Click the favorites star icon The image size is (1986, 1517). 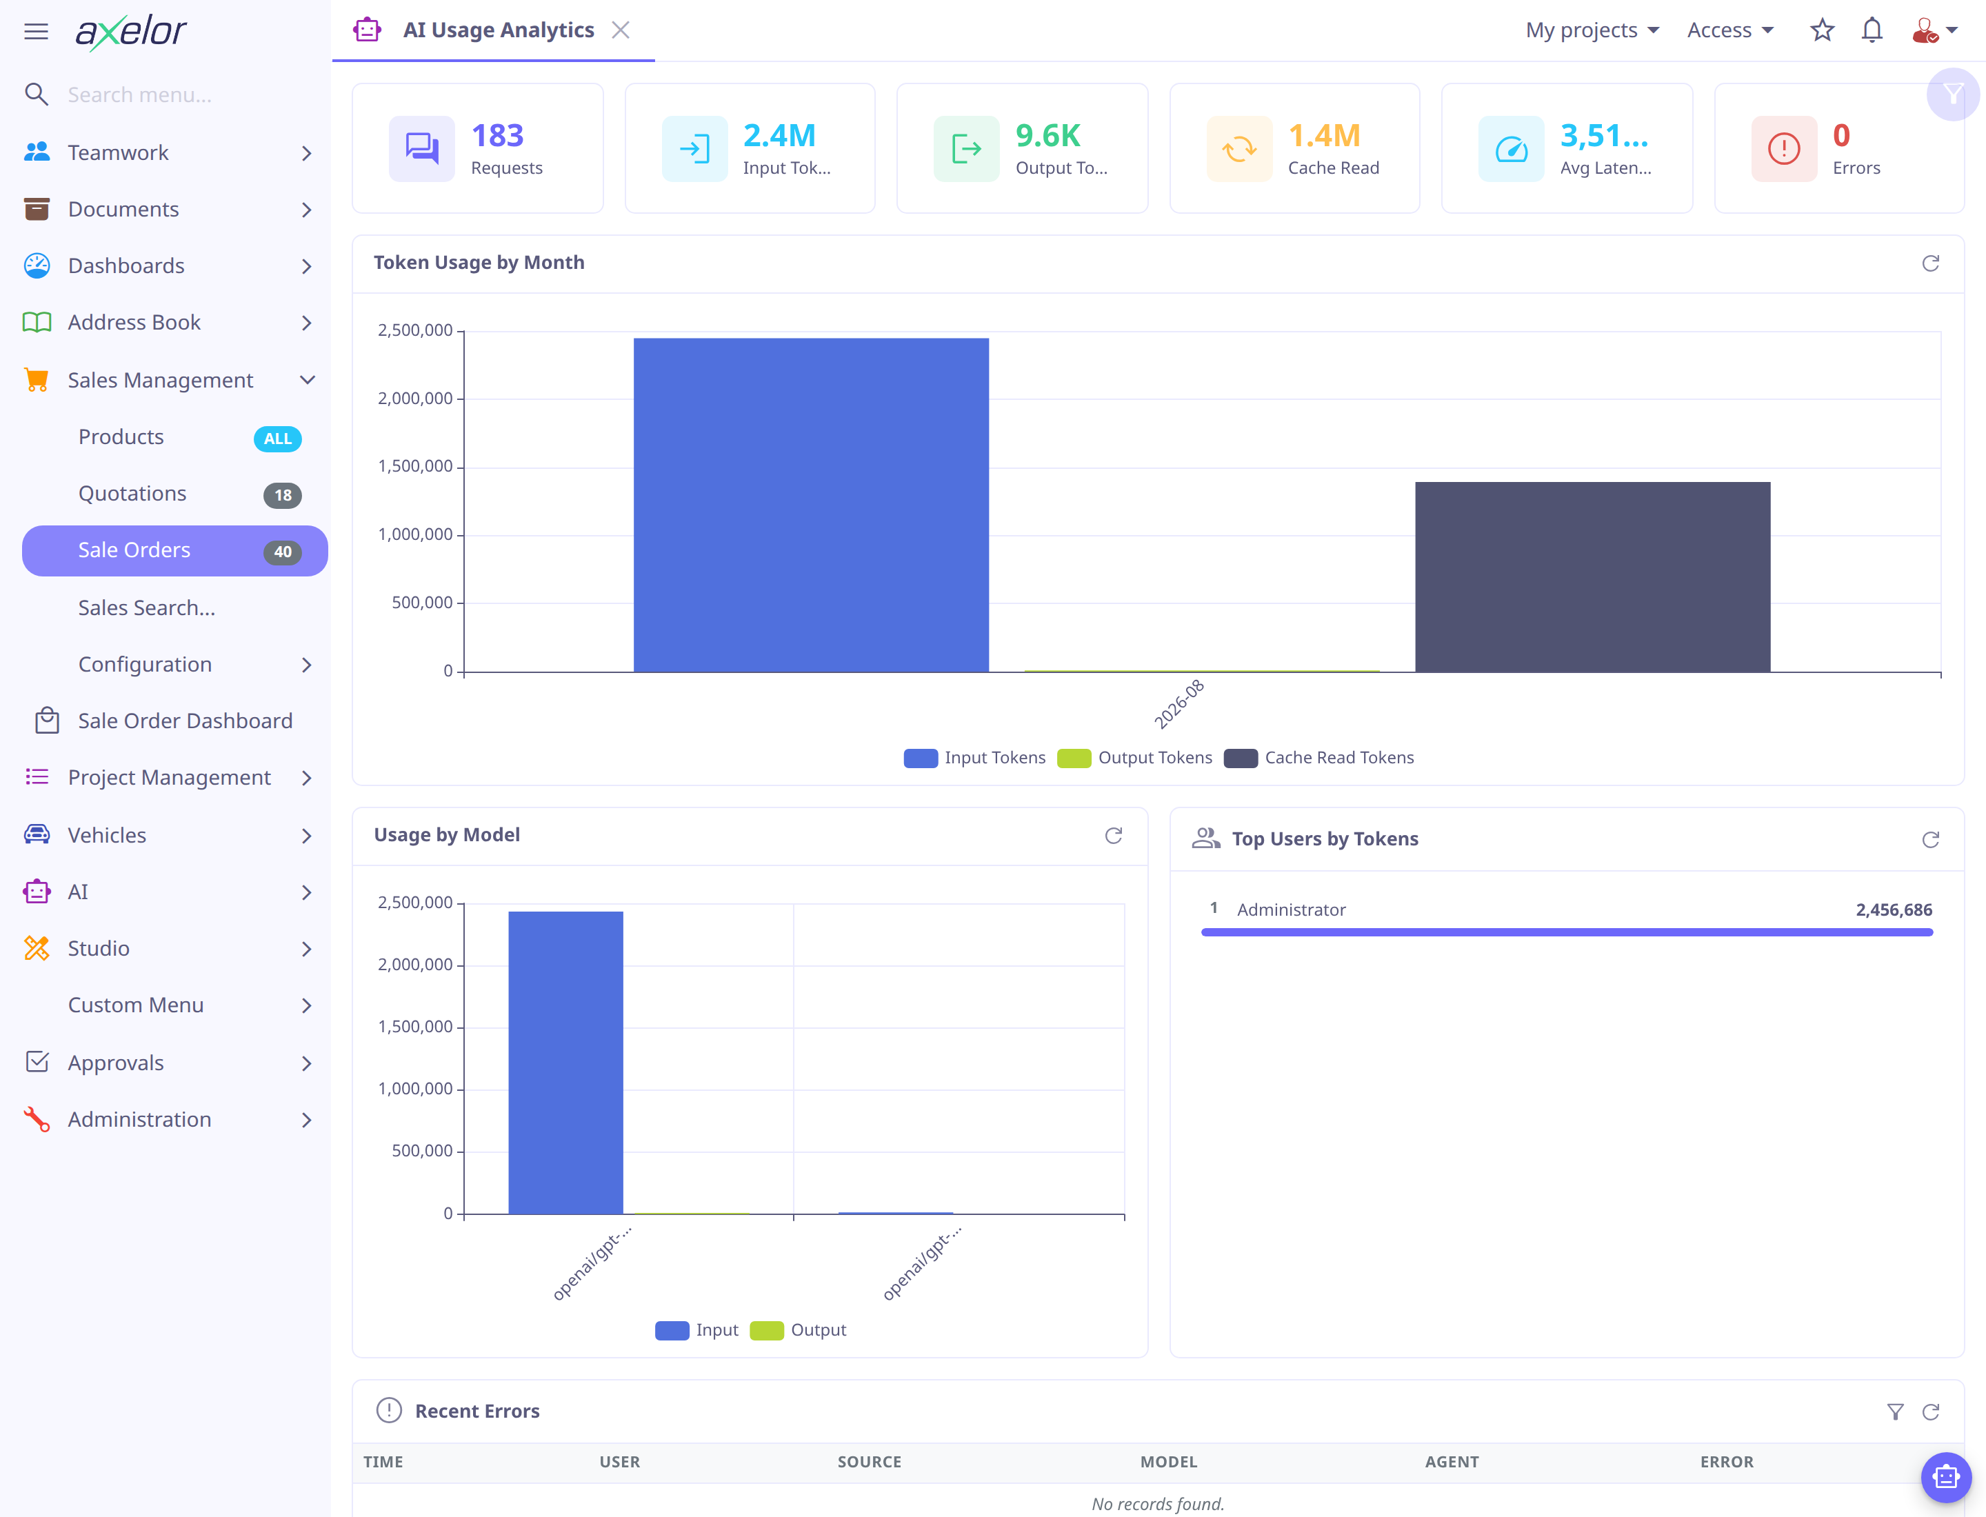pos(1822,31)
